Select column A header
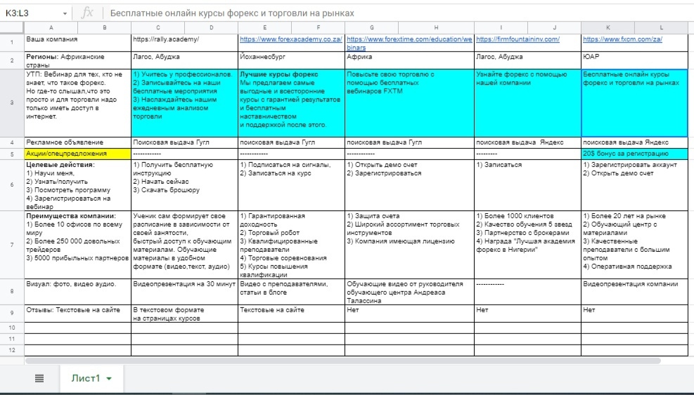The width and height of the screenshot is (694, 395). [51, 27]
